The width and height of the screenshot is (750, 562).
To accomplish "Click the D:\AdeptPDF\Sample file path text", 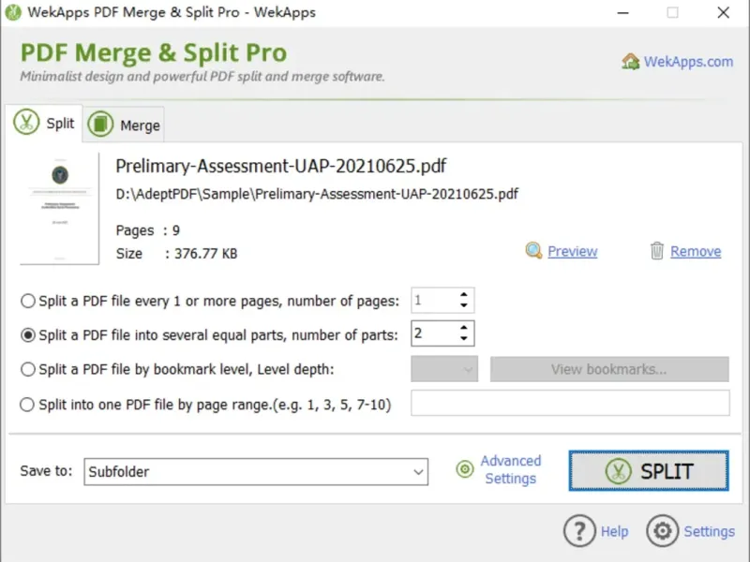I will pos(317,194).
